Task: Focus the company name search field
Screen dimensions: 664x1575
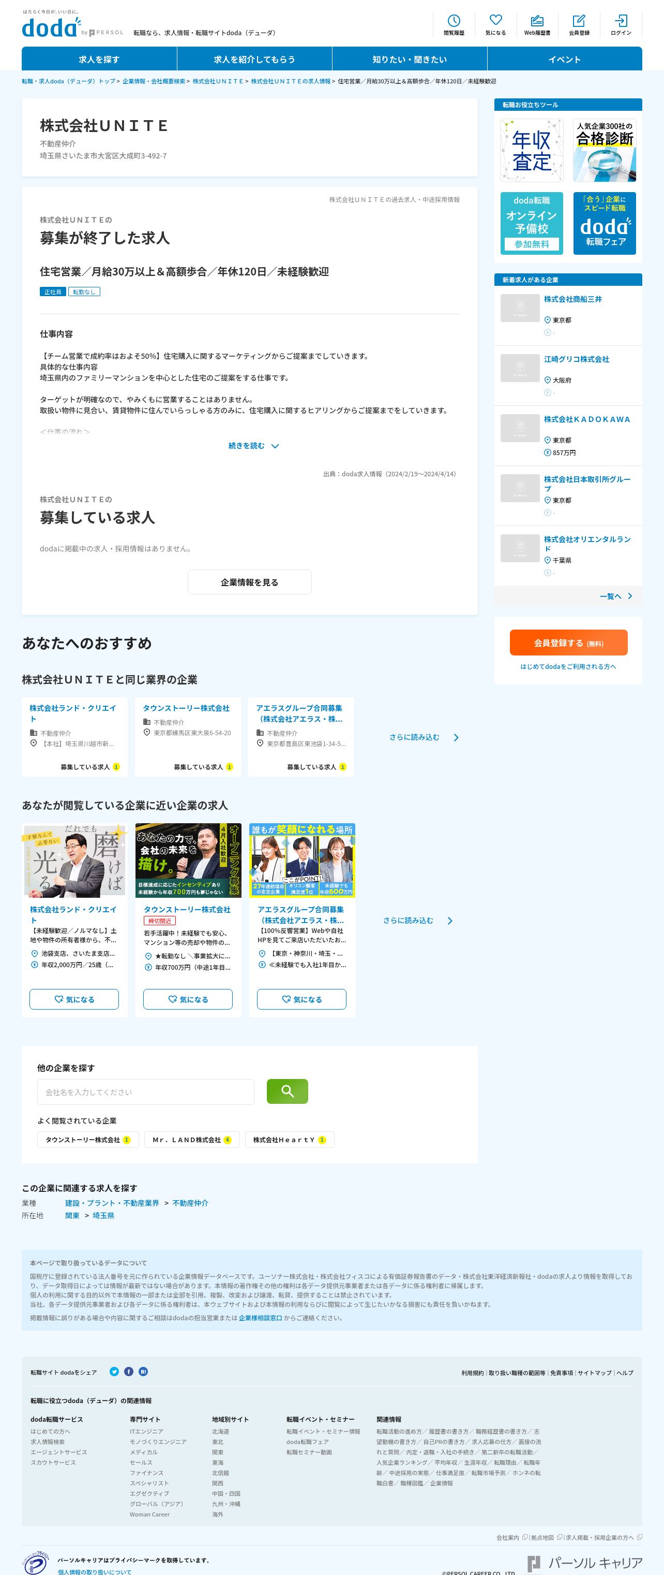Action: click(145, 1092)
